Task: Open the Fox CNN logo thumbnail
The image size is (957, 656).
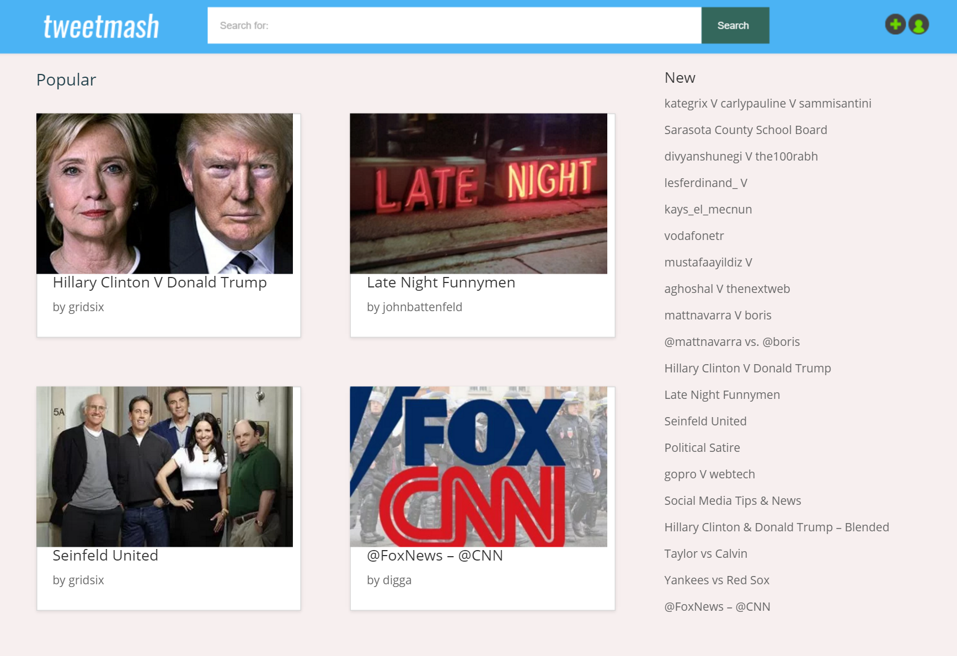Action: coord(478,467)
